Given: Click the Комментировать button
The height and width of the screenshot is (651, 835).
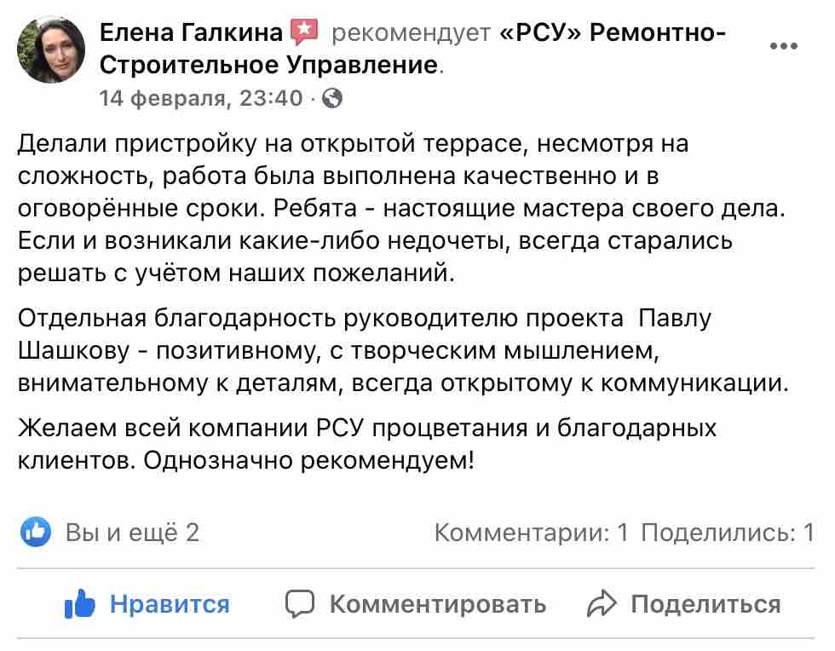Looking at the screenshot, I should coord(416,604).
